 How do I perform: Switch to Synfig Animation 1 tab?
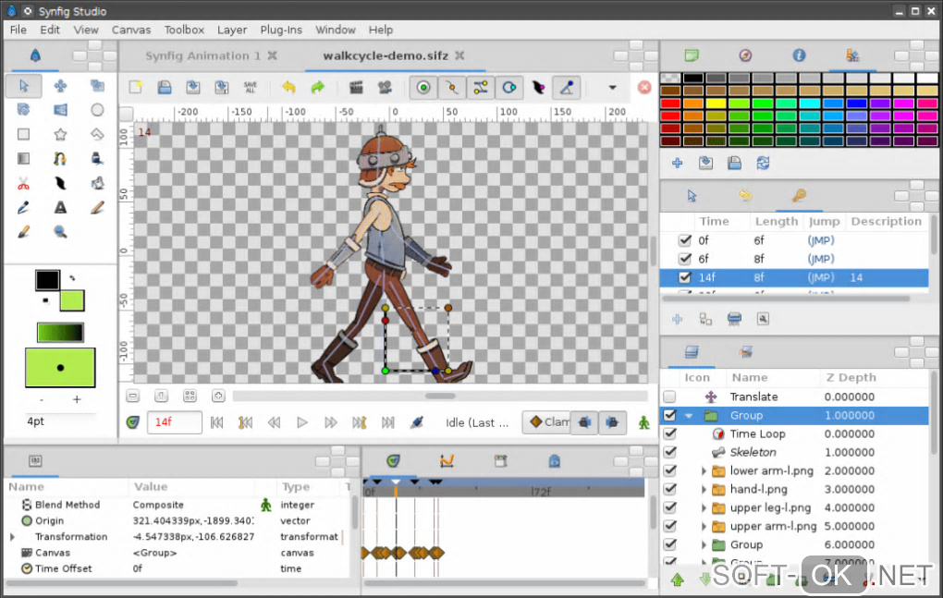(202, 55)
